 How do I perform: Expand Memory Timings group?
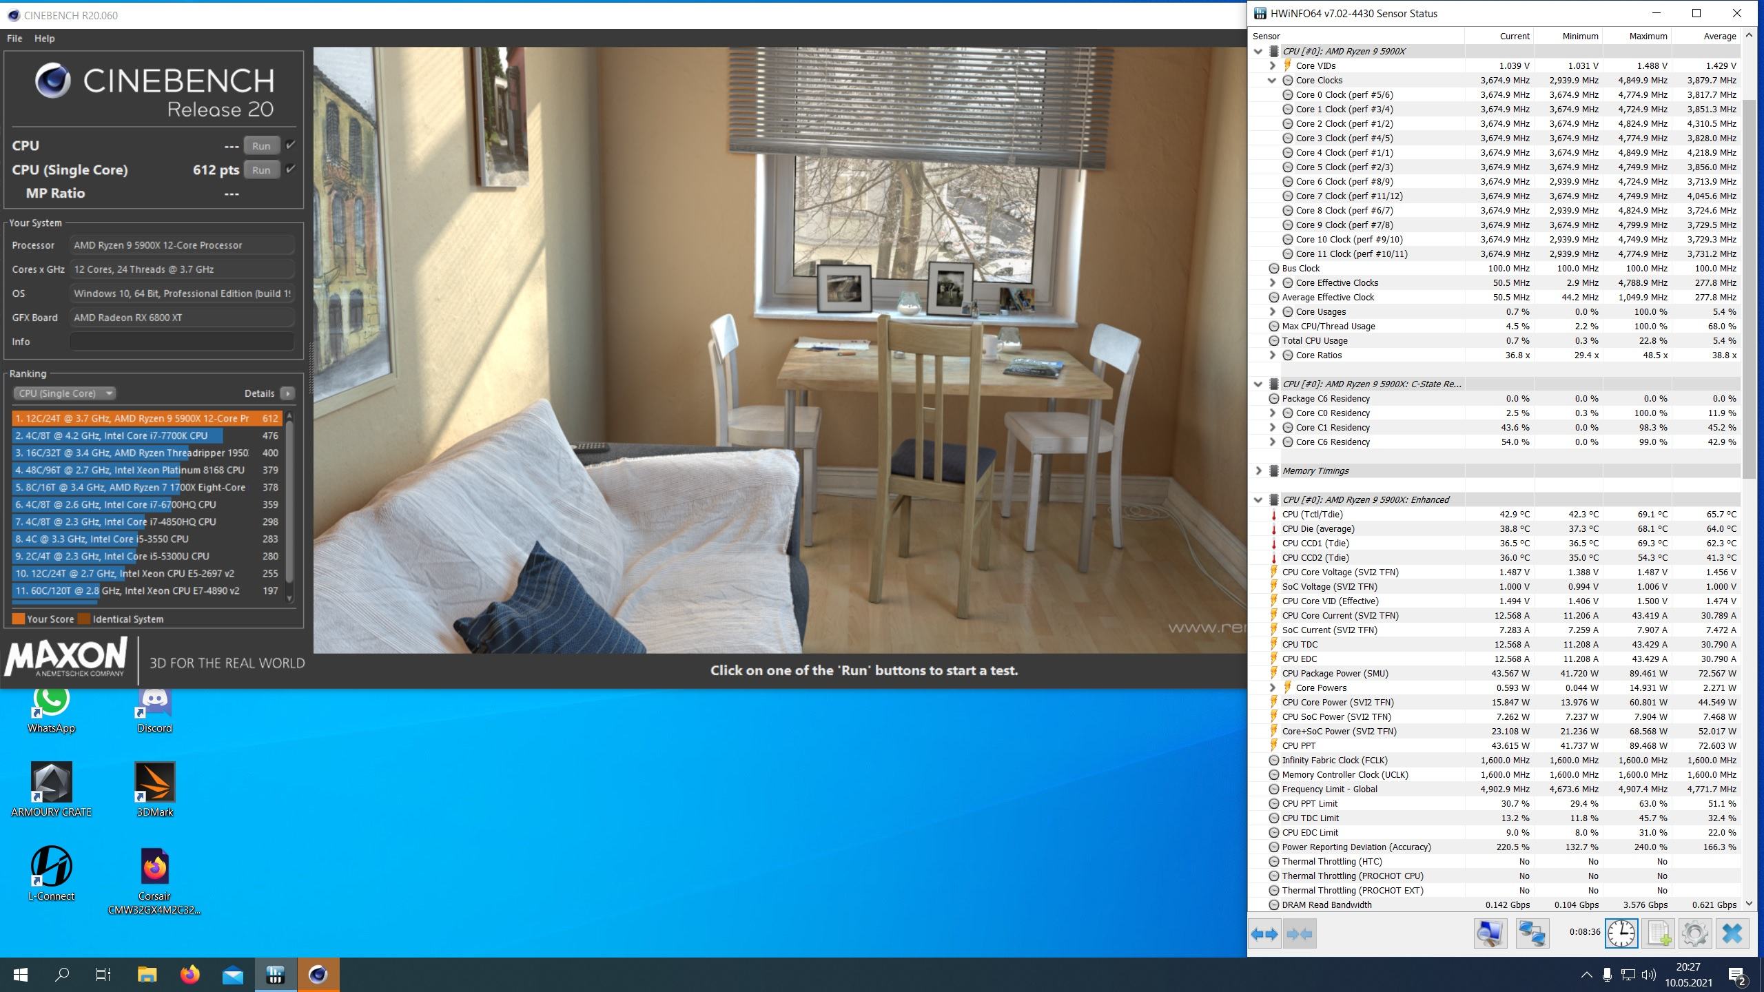(x=1258, y=471)
